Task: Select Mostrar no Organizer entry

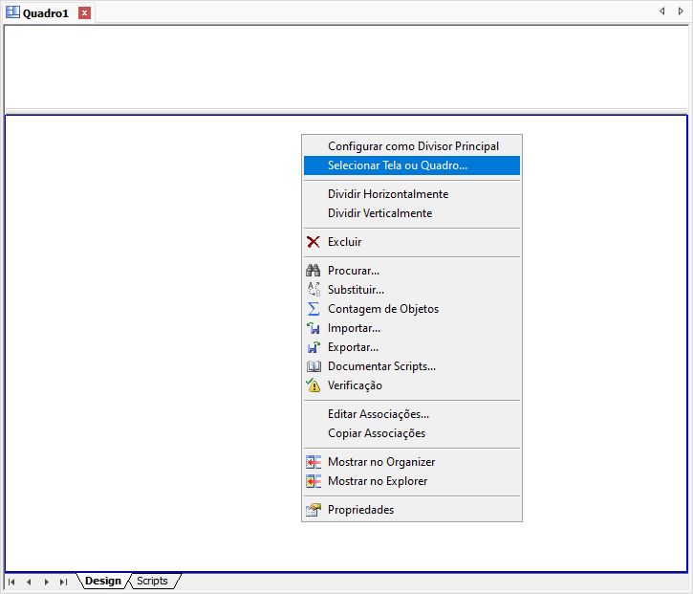Action: [380, 462]
